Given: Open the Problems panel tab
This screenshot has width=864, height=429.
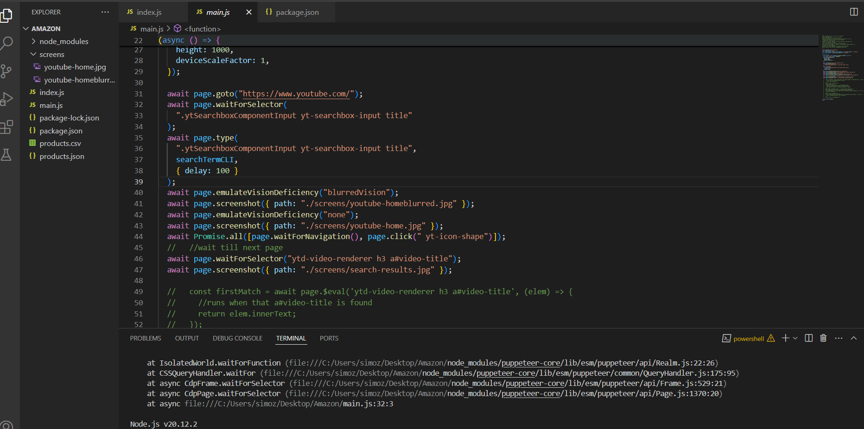Looking at the screenshot, I should [x=146, y=338].
